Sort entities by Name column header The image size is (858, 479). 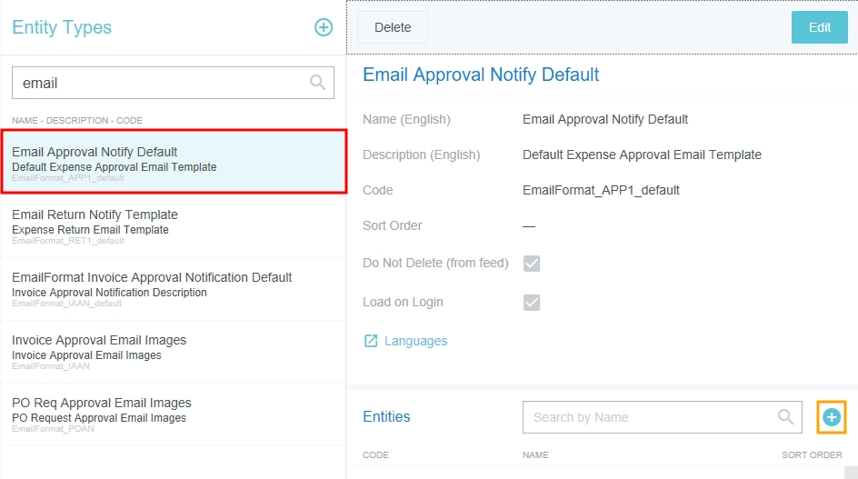click(537, 454)
